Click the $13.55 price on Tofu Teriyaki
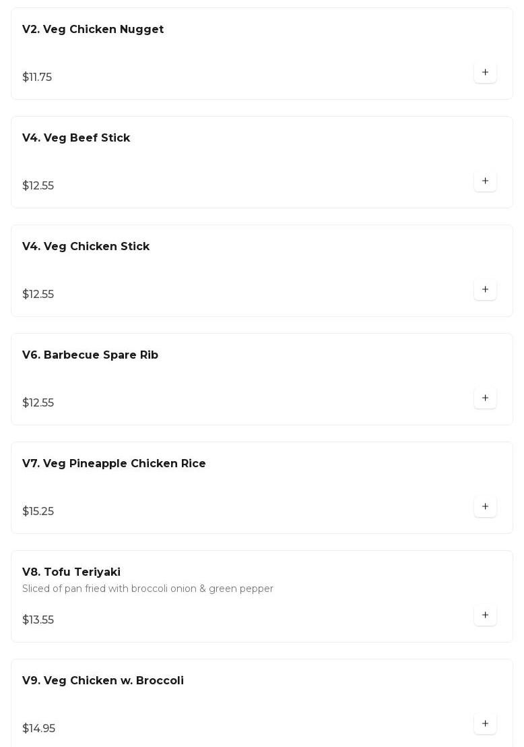Screen dimensions: 524x747 point(38,620)
